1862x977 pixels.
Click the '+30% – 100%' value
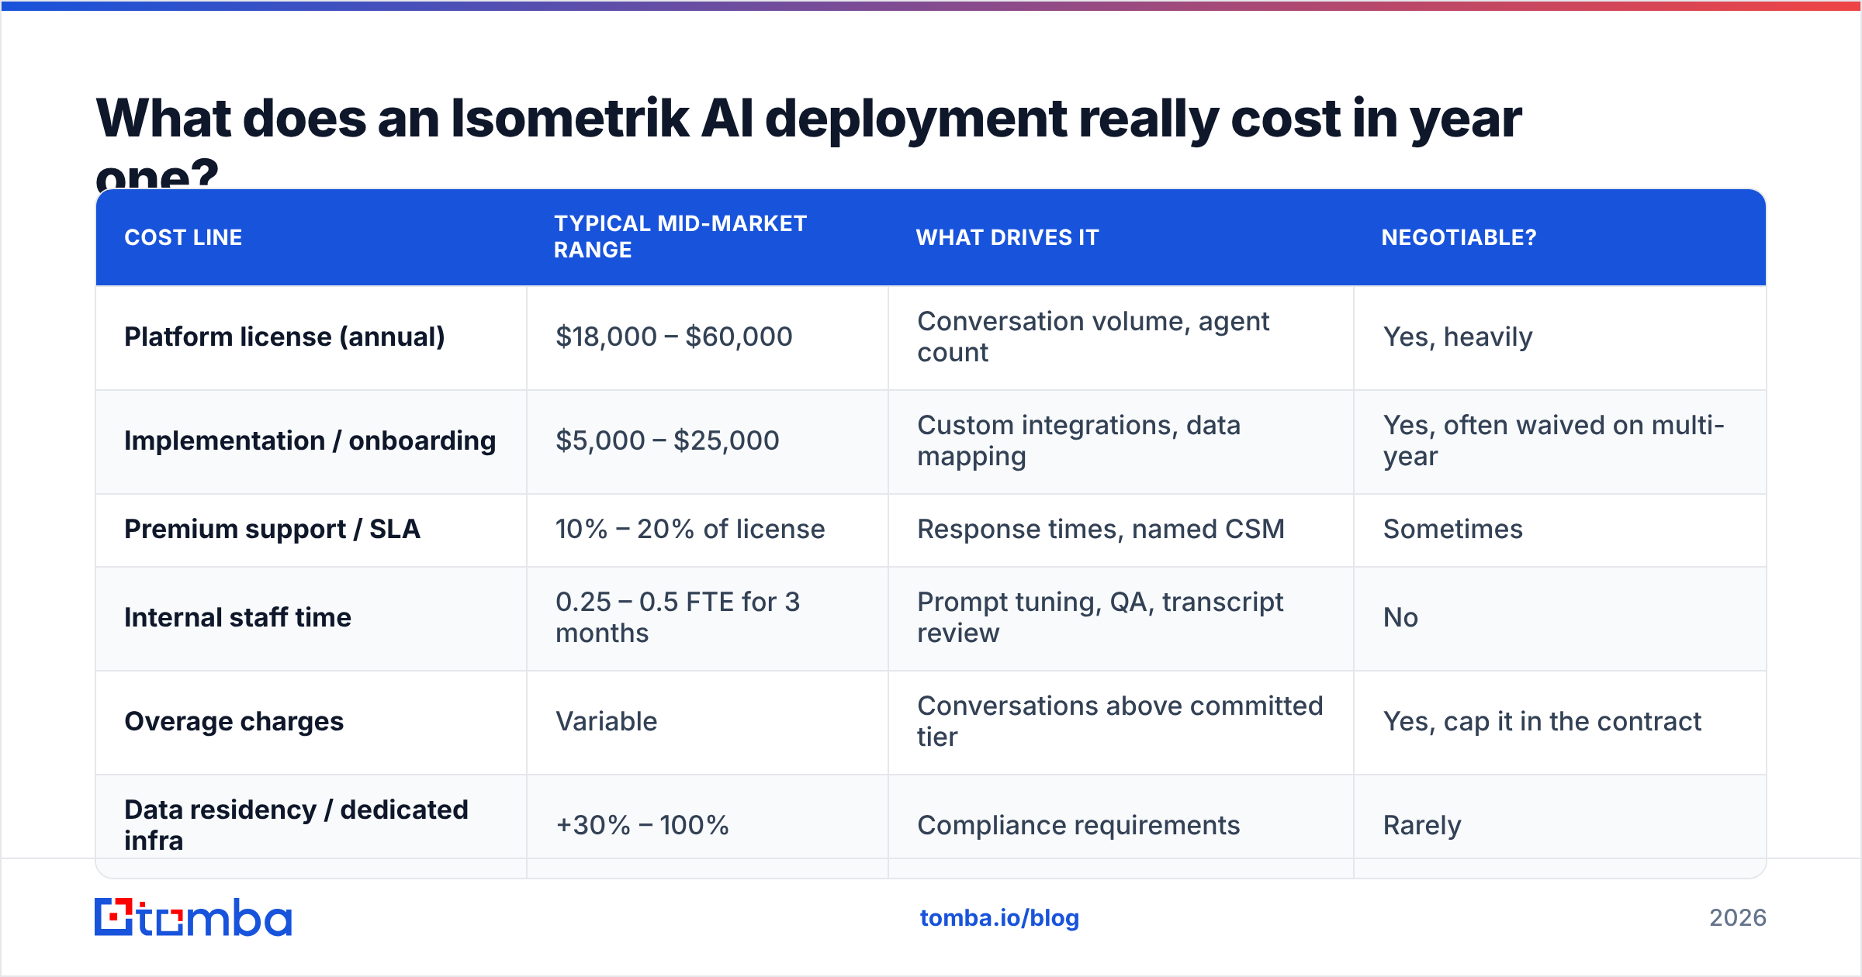point(642,825)
